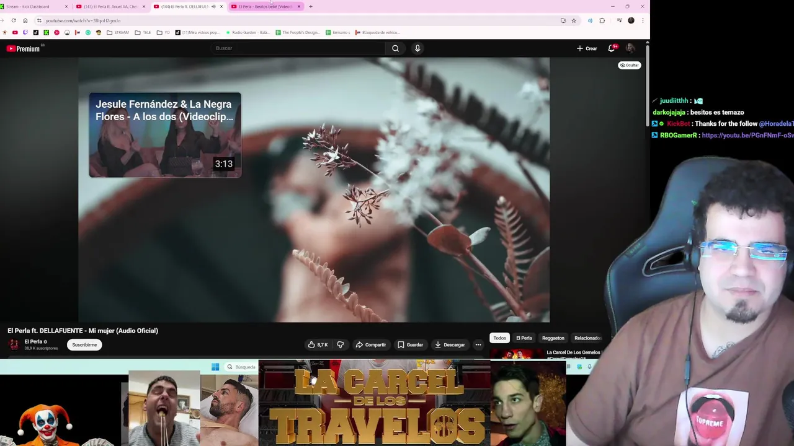Screen dimensions: 794x446
Task: Click the Crear button
Action: point(587,48)
